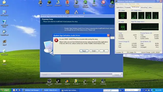
Task: Open the Minecraft desktop shortcut
Action: click(x=49, y=3)
